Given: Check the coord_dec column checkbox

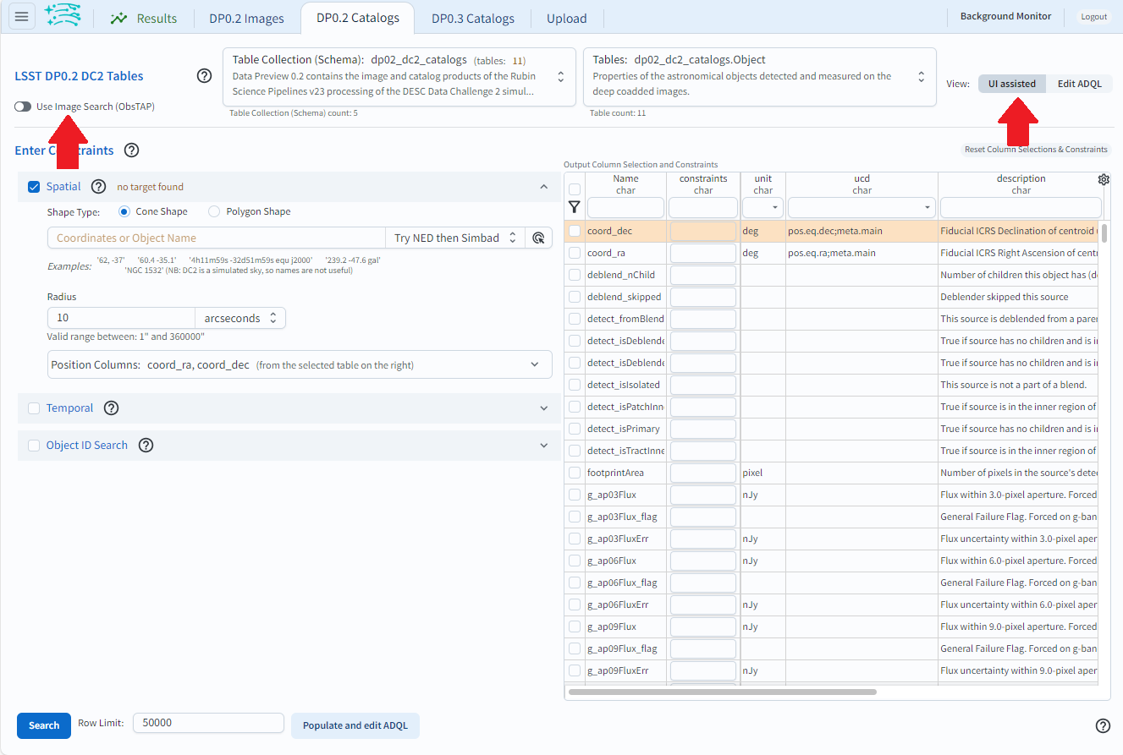Looking at the screenshot, I should [x=573, y=230].
